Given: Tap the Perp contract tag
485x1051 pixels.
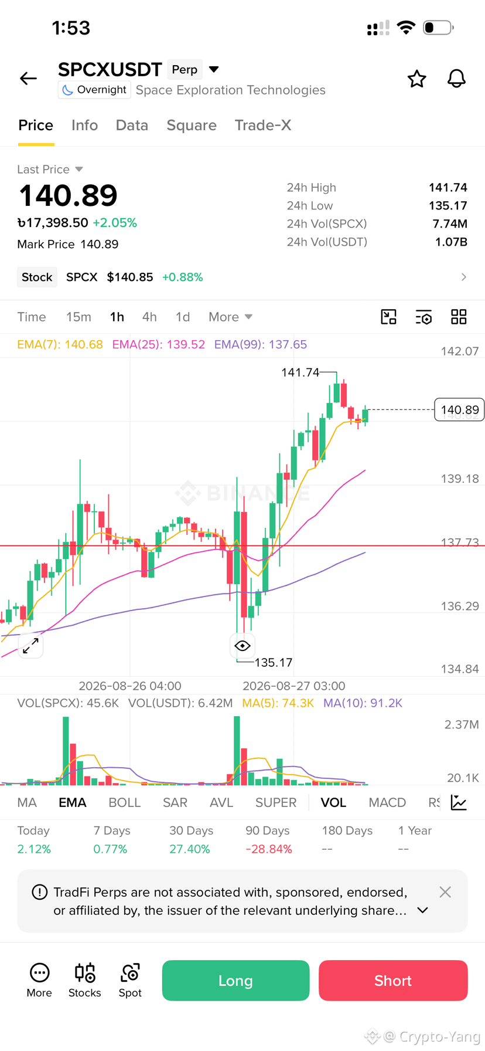Looking at the screenshot, I should click(x=185, y=69).
